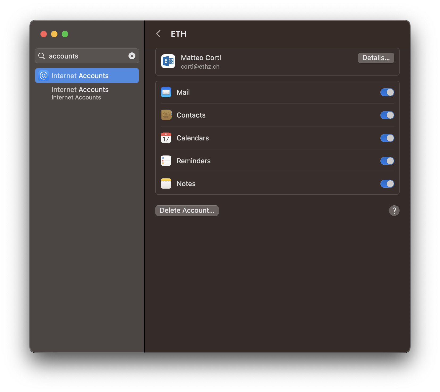
Task: Click the Contacts row label
Action: (x=191, y=115)
